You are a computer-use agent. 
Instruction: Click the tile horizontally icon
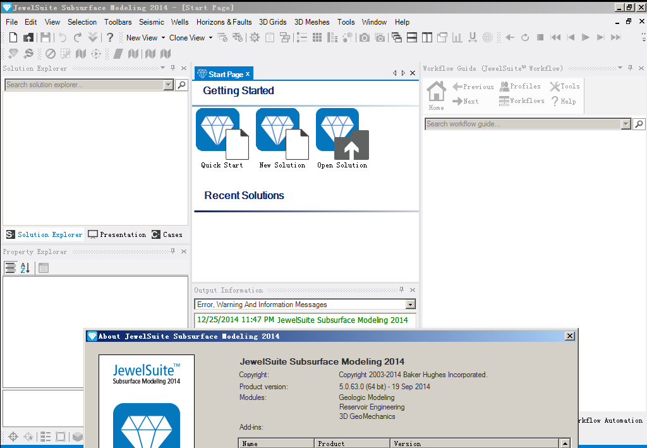click(x=412, y=37)
